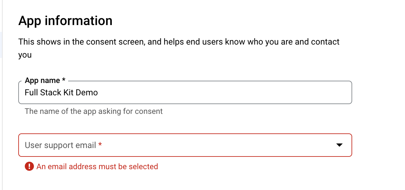Viewport: 405px width, 190px height.
Task: Click helper text 'The name of the app asking for consent'
Action: (x=94, y=111)
